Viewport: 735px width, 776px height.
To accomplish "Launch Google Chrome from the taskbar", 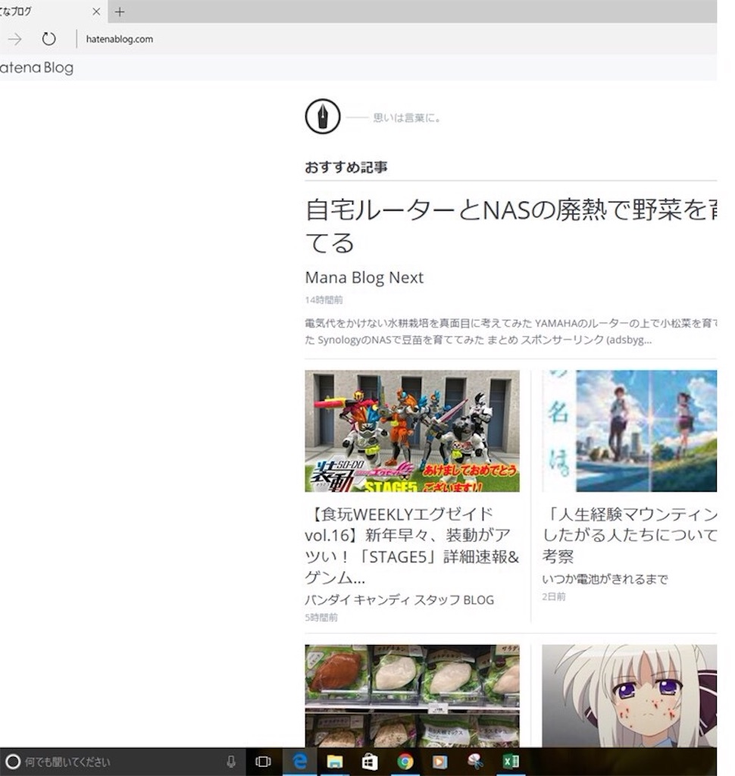I will coord(405,762).
